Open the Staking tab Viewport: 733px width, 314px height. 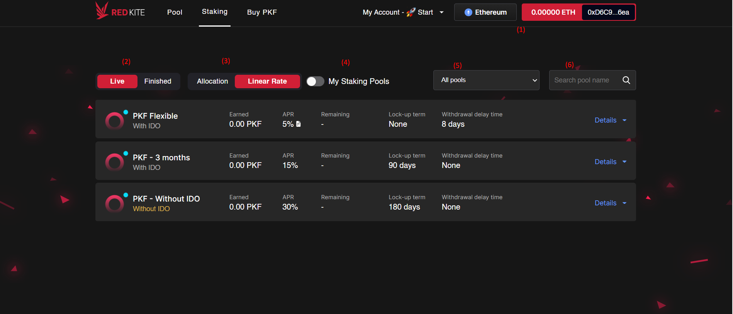pos(215,12)
